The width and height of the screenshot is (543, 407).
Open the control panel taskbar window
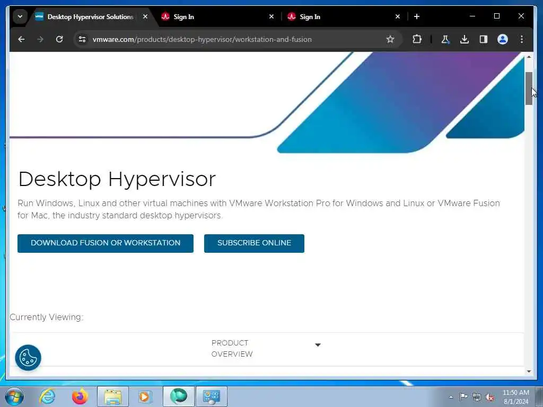[212, 396]
